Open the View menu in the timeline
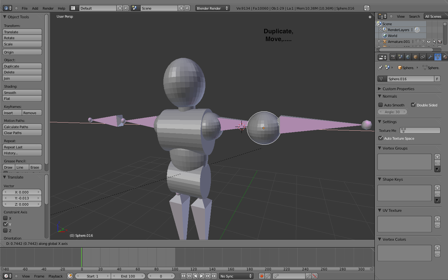Viewport: 448px width, 280px height. click(x=26, y=276)
